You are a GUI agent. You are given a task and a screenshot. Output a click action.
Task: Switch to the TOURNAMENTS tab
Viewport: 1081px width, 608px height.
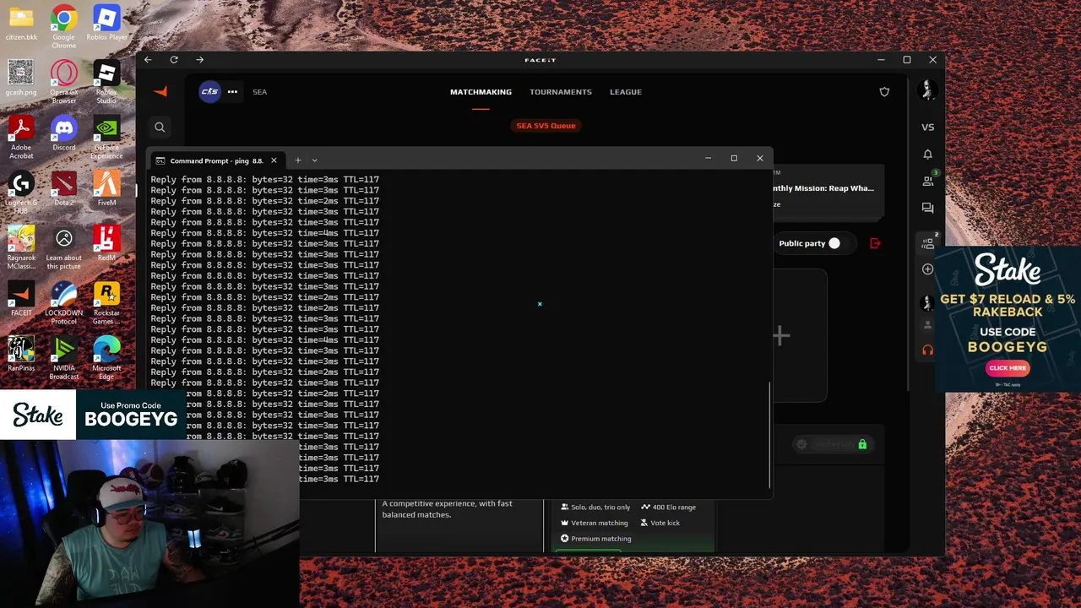point(561,91)
